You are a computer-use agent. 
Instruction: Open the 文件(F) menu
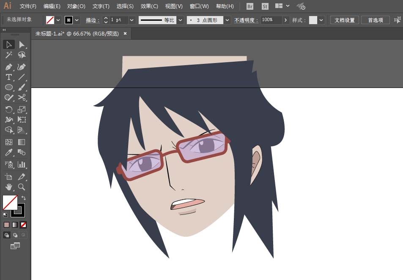[x=28, y=6]
